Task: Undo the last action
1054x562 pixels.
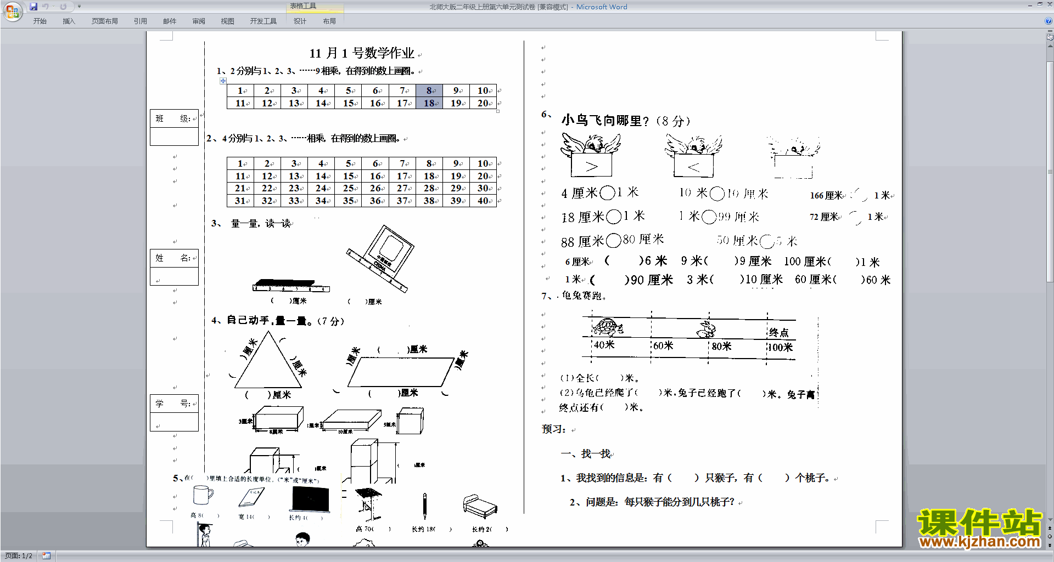Action: point(46,7)
